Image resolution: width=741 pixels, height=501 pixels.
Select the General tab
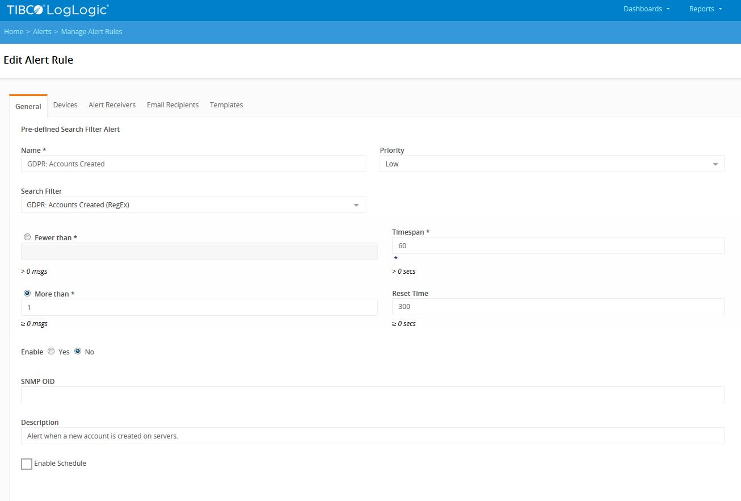tap(28, 106)
